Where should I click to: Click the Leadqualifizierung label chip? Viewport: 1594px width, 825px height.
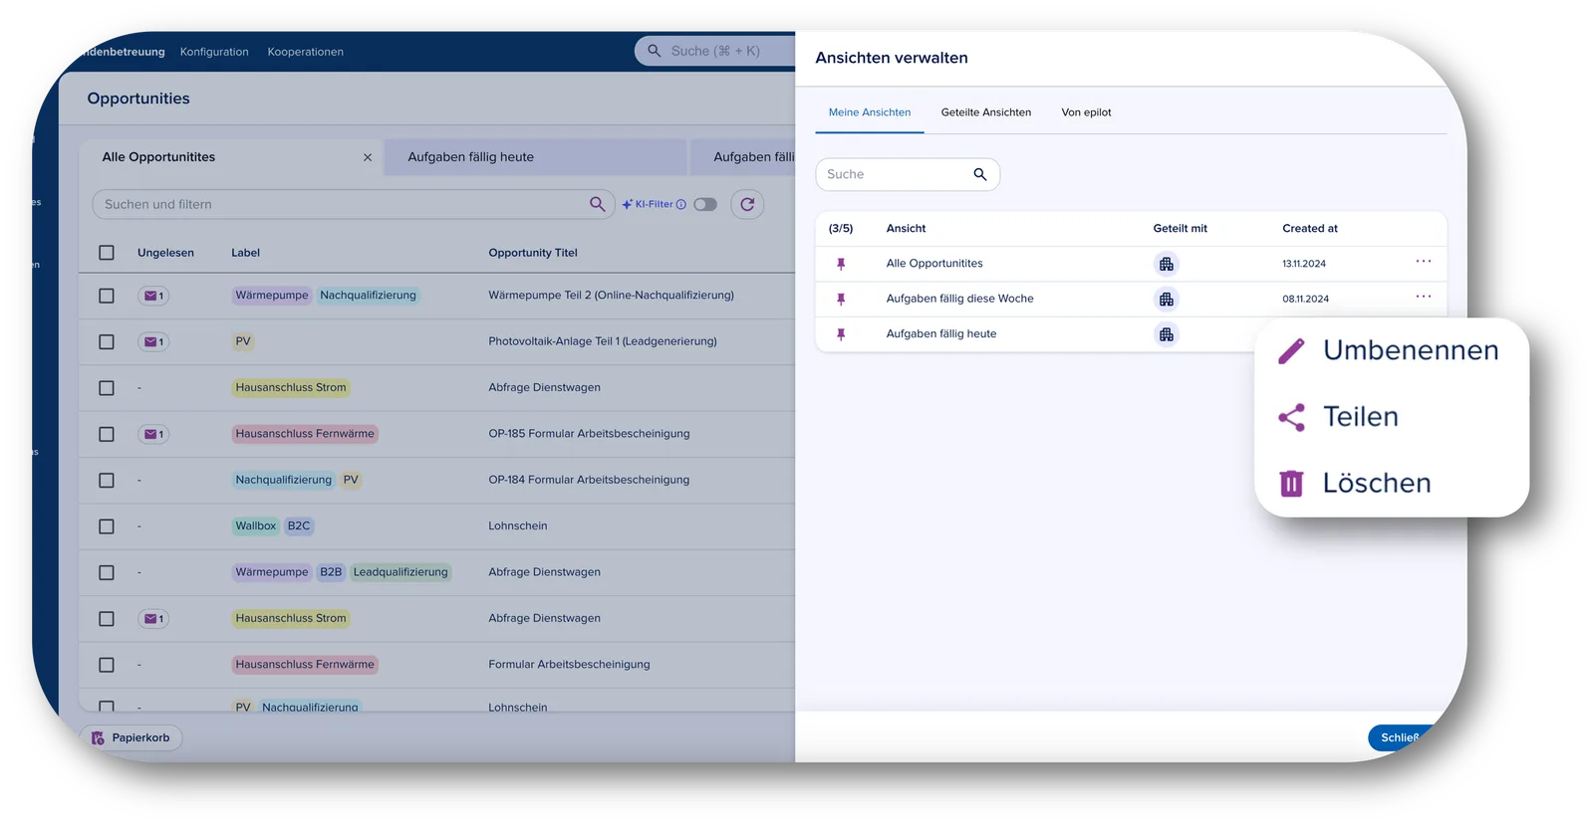coord(400,572)
